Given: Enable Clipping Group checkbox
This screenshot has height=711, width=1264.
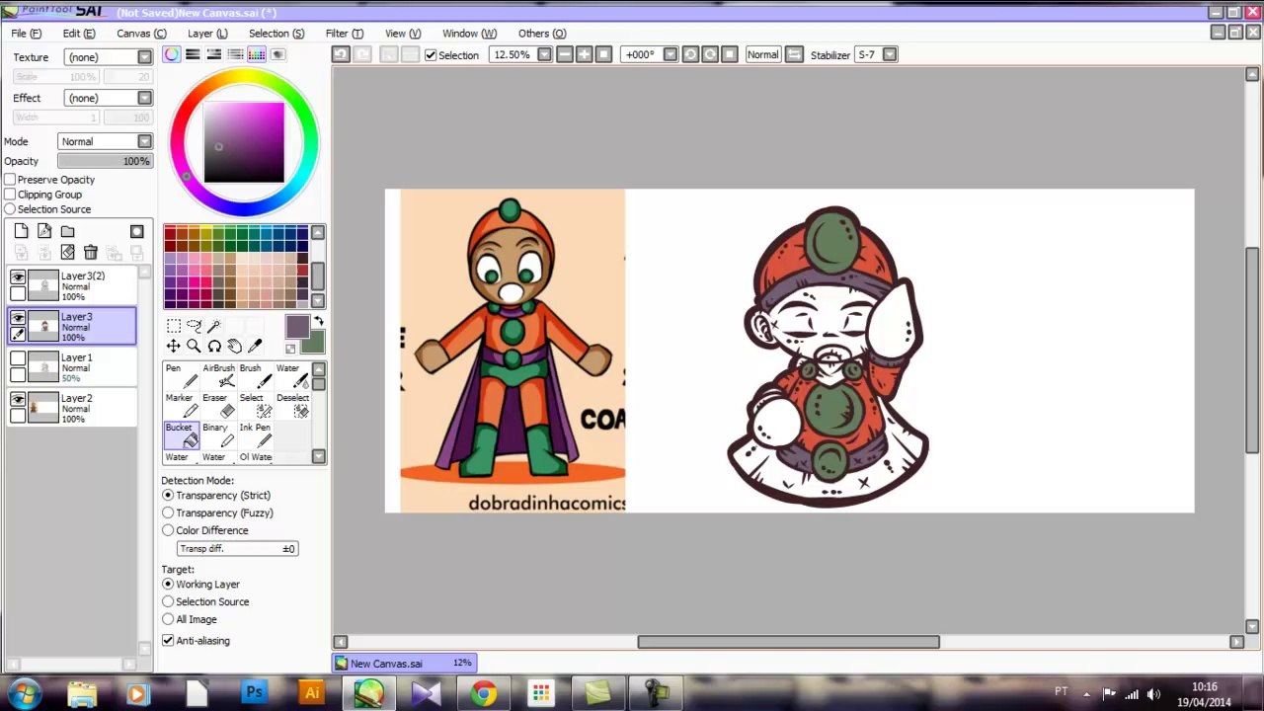Looking at the screenshot, I should pyautogui.click(x=10, y=195).
